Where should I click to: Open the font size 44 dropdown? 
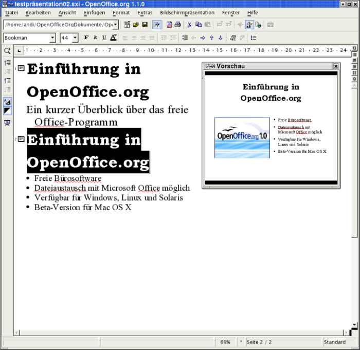[75, 38]
